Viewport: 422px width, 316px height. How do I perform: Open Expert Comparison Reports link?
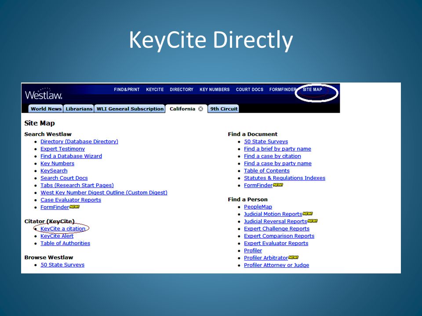click(279, 236)
